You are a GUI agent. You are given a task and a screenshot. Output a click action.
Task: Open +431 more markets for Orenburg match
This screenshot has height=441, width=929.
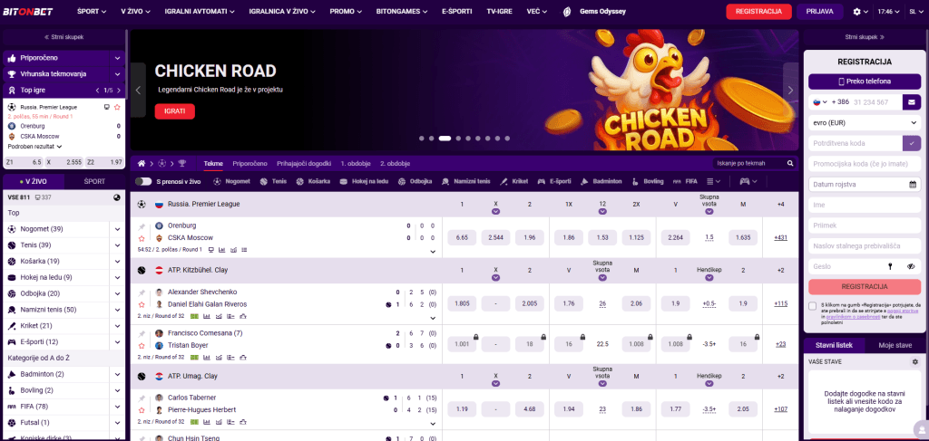[780, 237]
